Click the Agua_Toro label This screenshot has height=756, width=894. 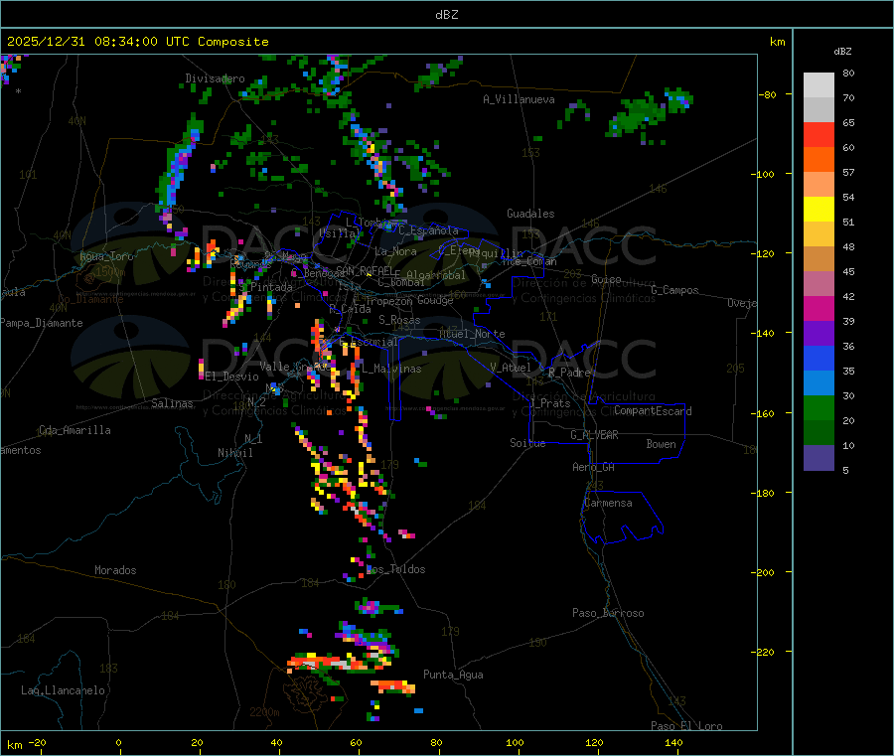coord(106,256)
